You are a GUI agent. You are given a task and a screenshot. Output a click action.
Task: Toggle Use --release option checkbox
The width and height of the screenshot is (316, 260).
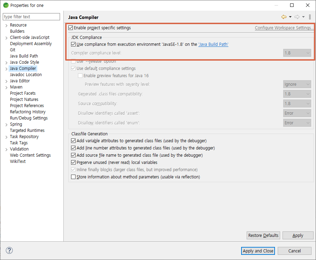point(73,61)
